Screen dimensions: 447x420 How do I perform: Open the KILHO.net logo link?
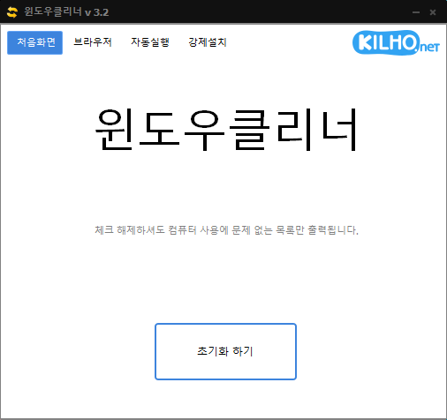(x=396, y=43)
